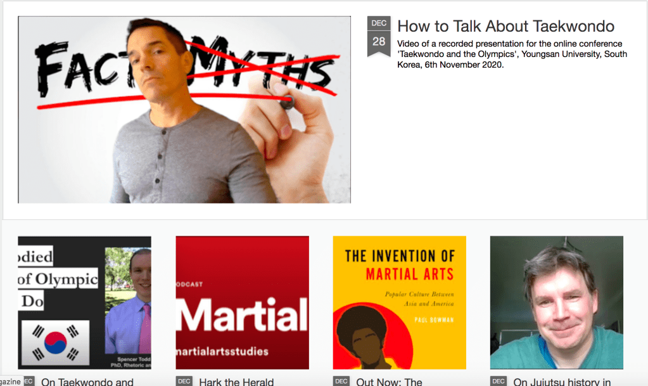This screenshot has width=648, height=386.
Task: Click the 'martialartsstudies' text on podcast cover
Action: point(220,351)
